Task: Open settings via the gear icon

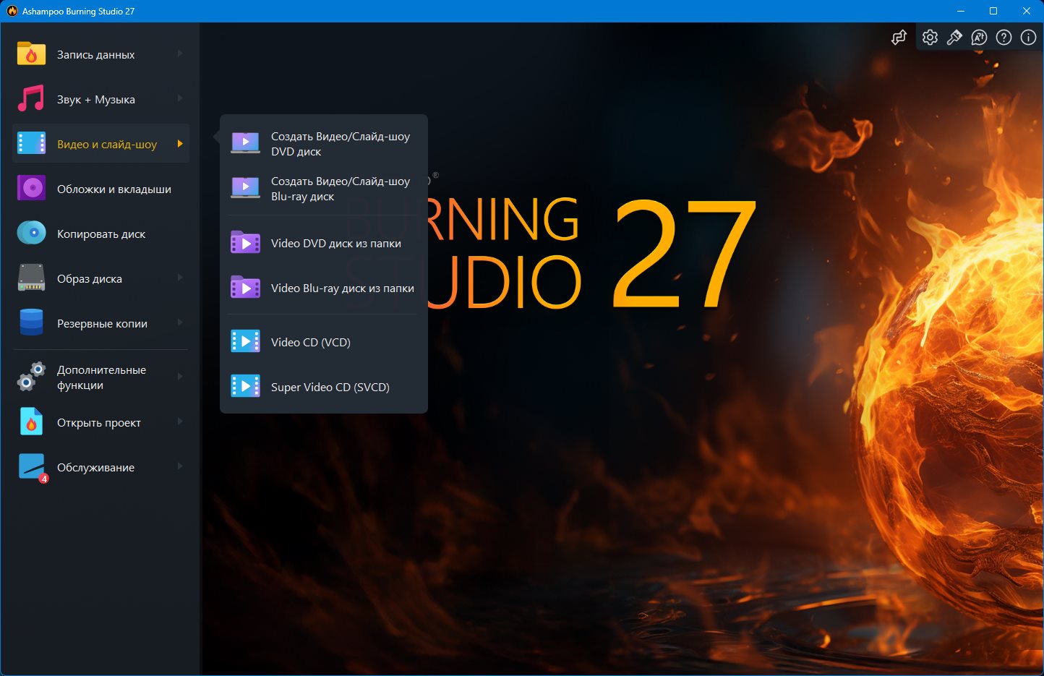Action: tap(930, 38)
